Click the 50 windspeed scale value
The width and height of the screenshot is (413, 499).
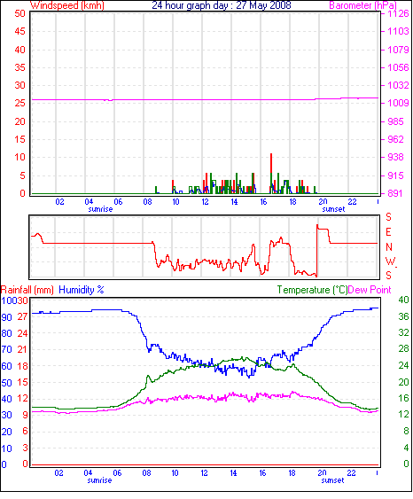click(19, 13)
